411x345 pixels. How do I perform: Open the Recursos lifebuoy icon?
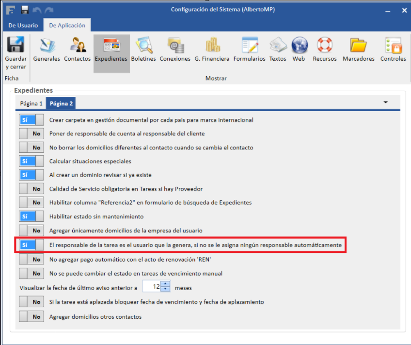point(324,46)
